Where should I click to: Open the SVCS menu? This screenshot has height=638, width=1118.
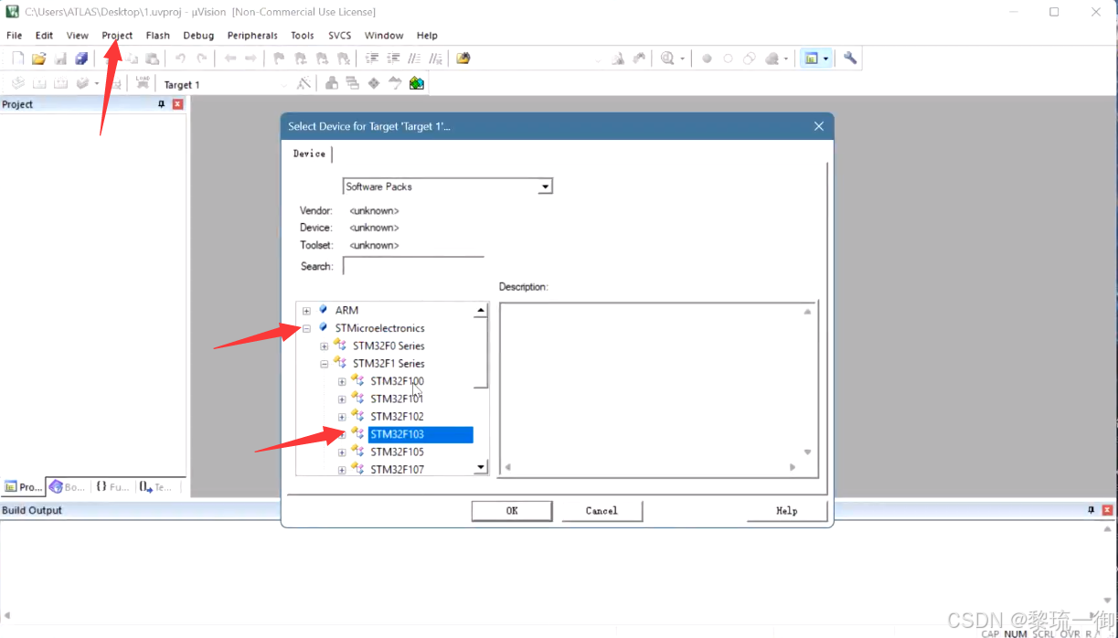coord(340,36)
